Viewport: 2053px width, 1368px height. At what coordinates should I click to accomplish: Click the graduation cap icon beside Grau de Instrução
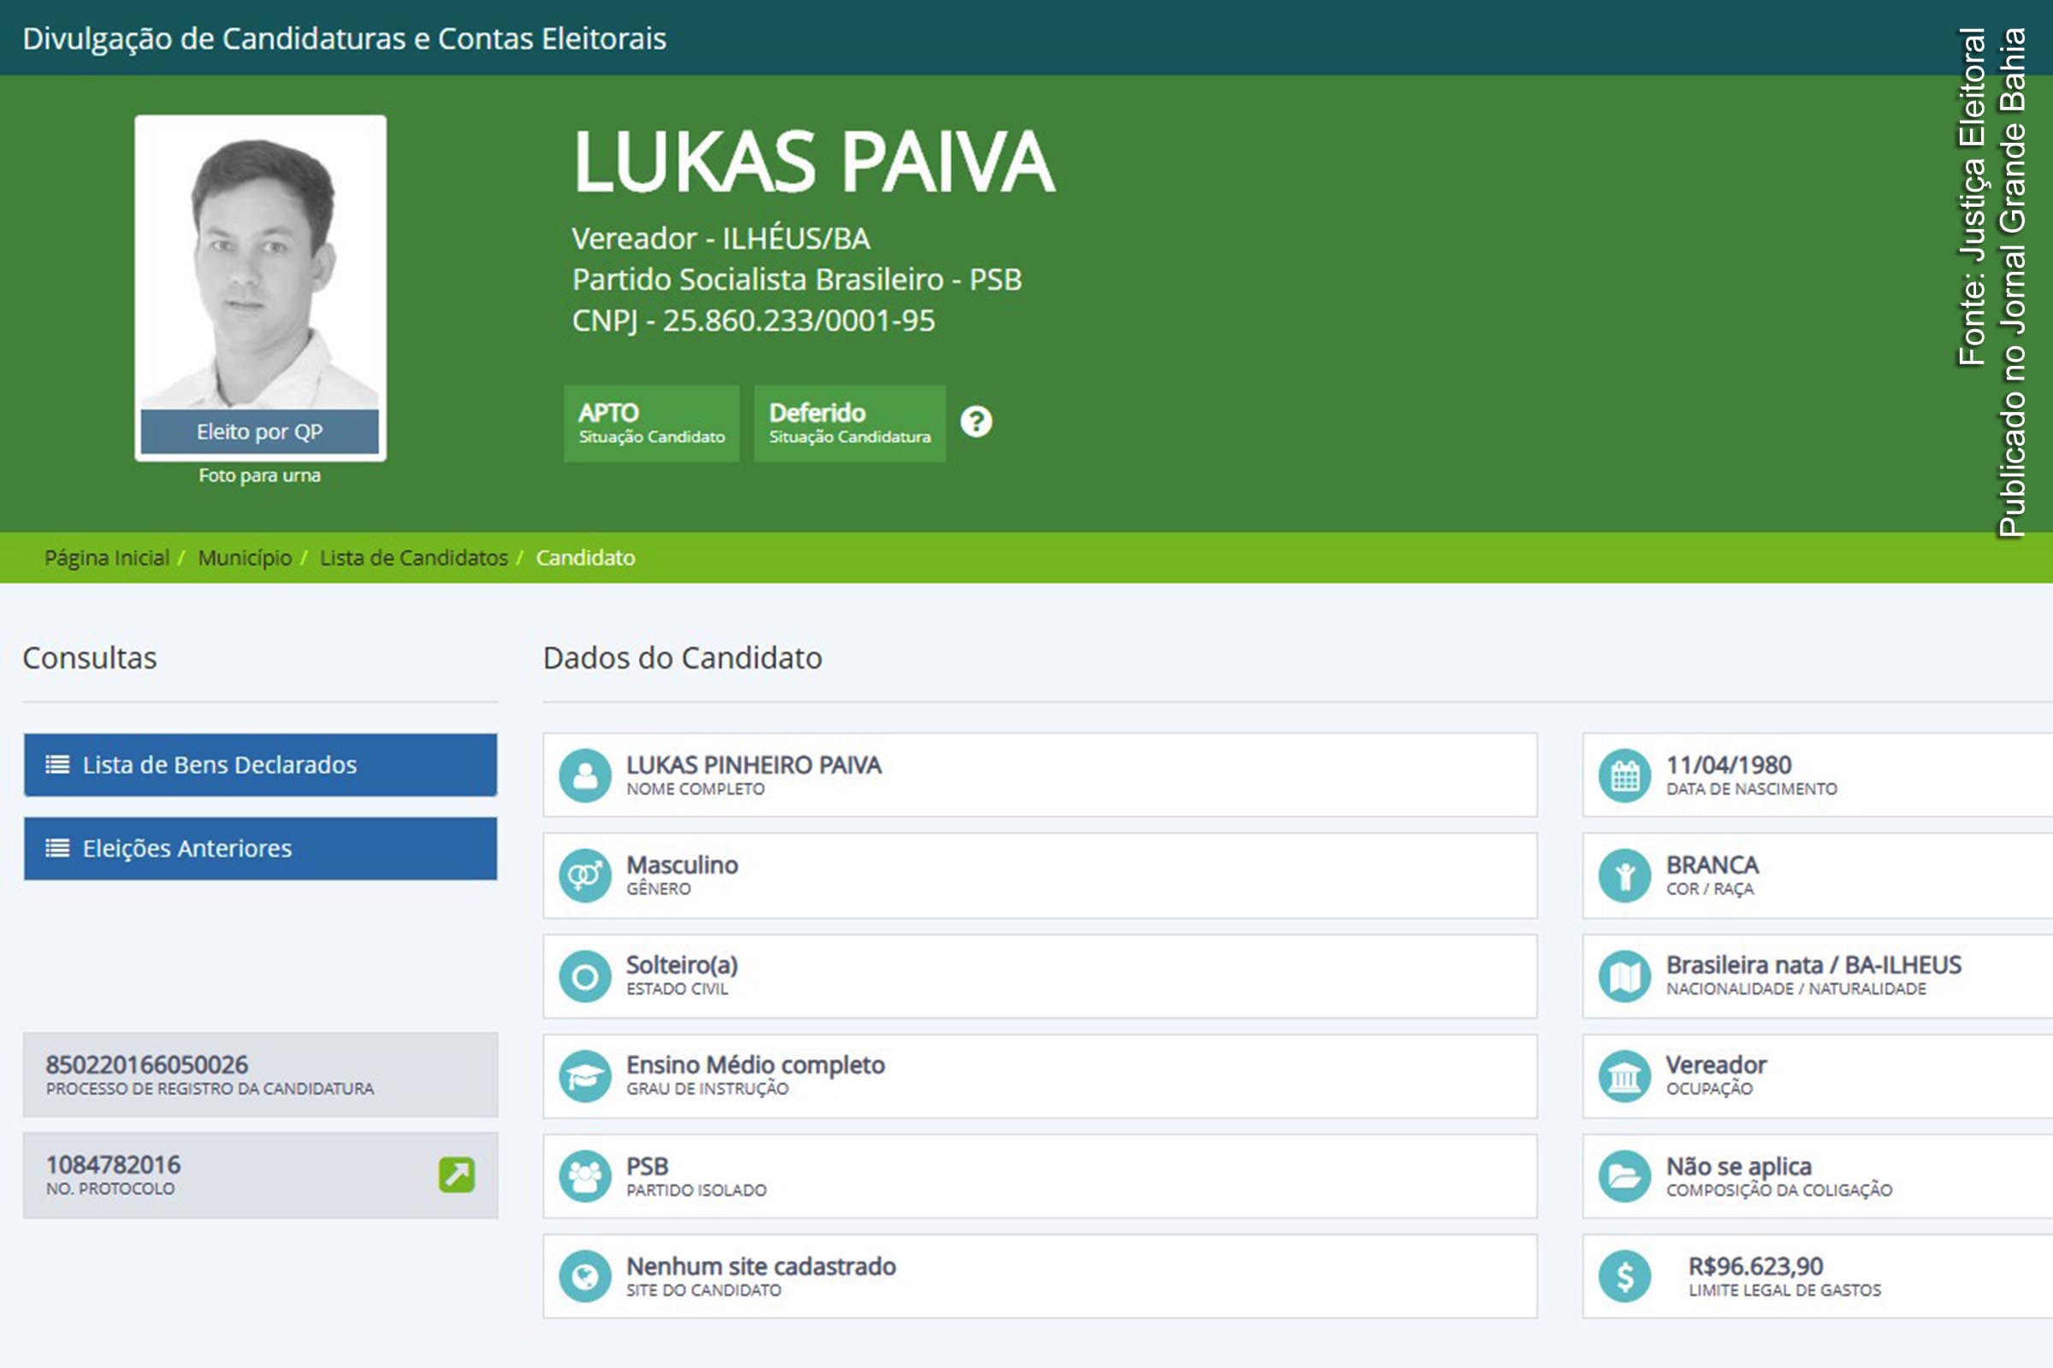point(585,1076)
